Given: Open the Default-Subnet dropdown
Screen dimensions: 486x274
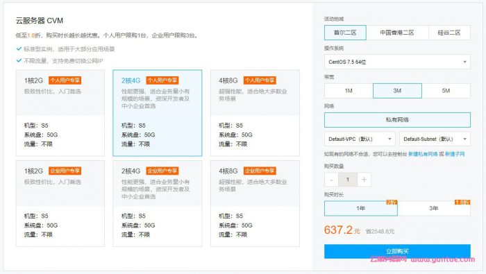Looking at the screenshot, I should (435, 139).
